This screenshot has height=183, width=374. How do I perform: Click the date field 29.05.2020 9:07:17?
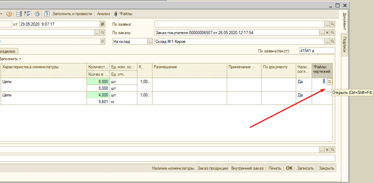click(60, 24)
